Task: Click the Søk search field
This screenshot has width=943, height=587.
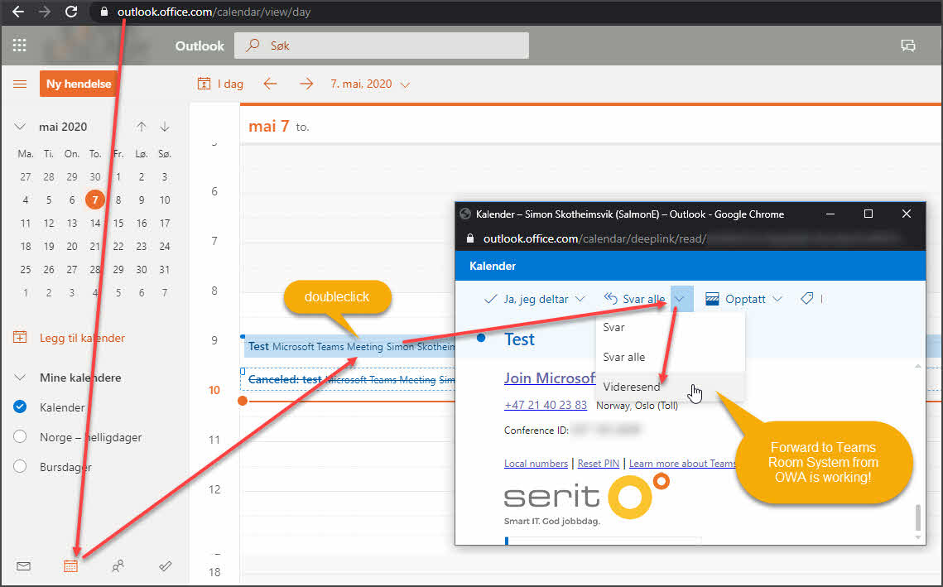Action: [382, 45]
